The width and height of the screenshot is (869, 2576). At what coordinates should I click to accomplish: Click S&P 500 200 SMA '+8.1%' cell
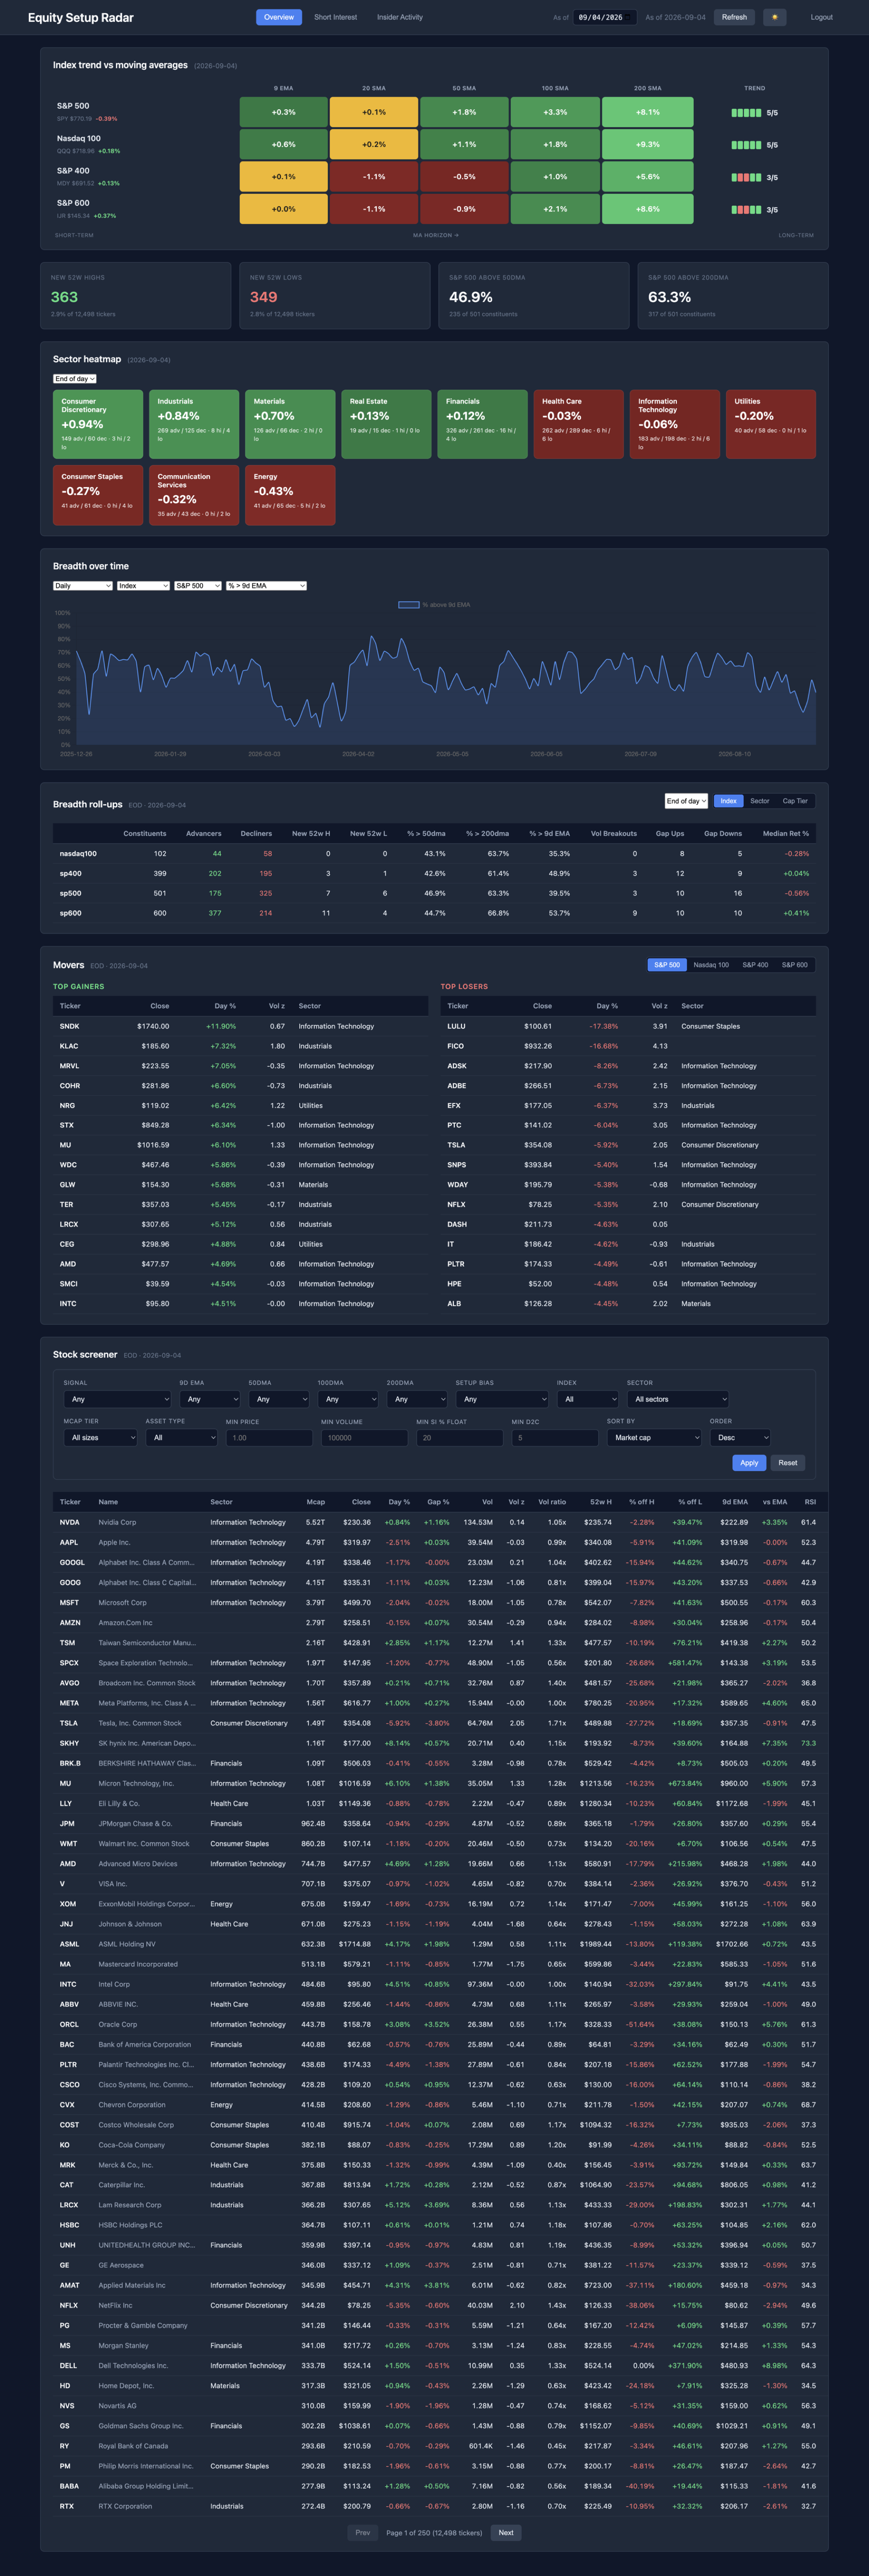click(x=647, y=112)
